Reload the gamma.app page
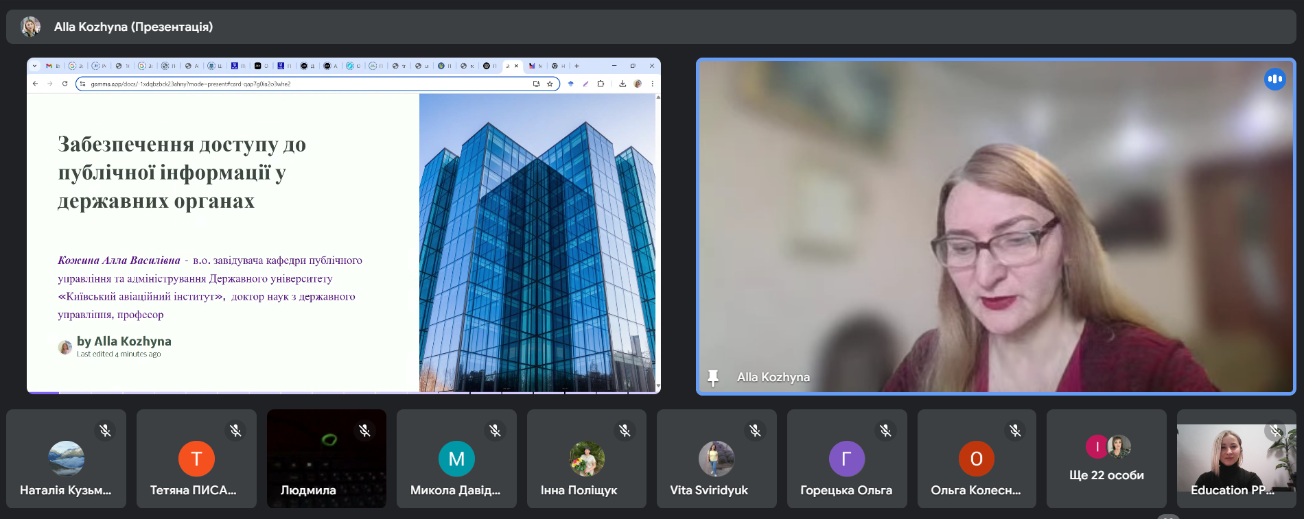The height and width of the screenshot is (519, 1304). pos(65,84)
